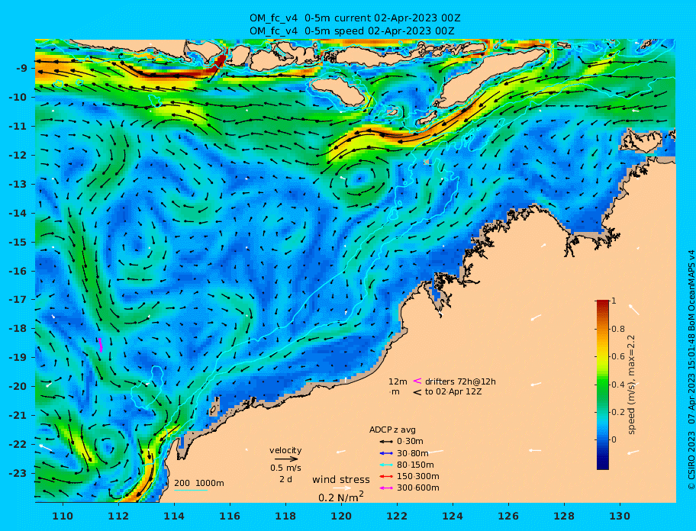Click the '12m' drifter depth label
The image size is (696, 531).
click(x=398, y=381)
